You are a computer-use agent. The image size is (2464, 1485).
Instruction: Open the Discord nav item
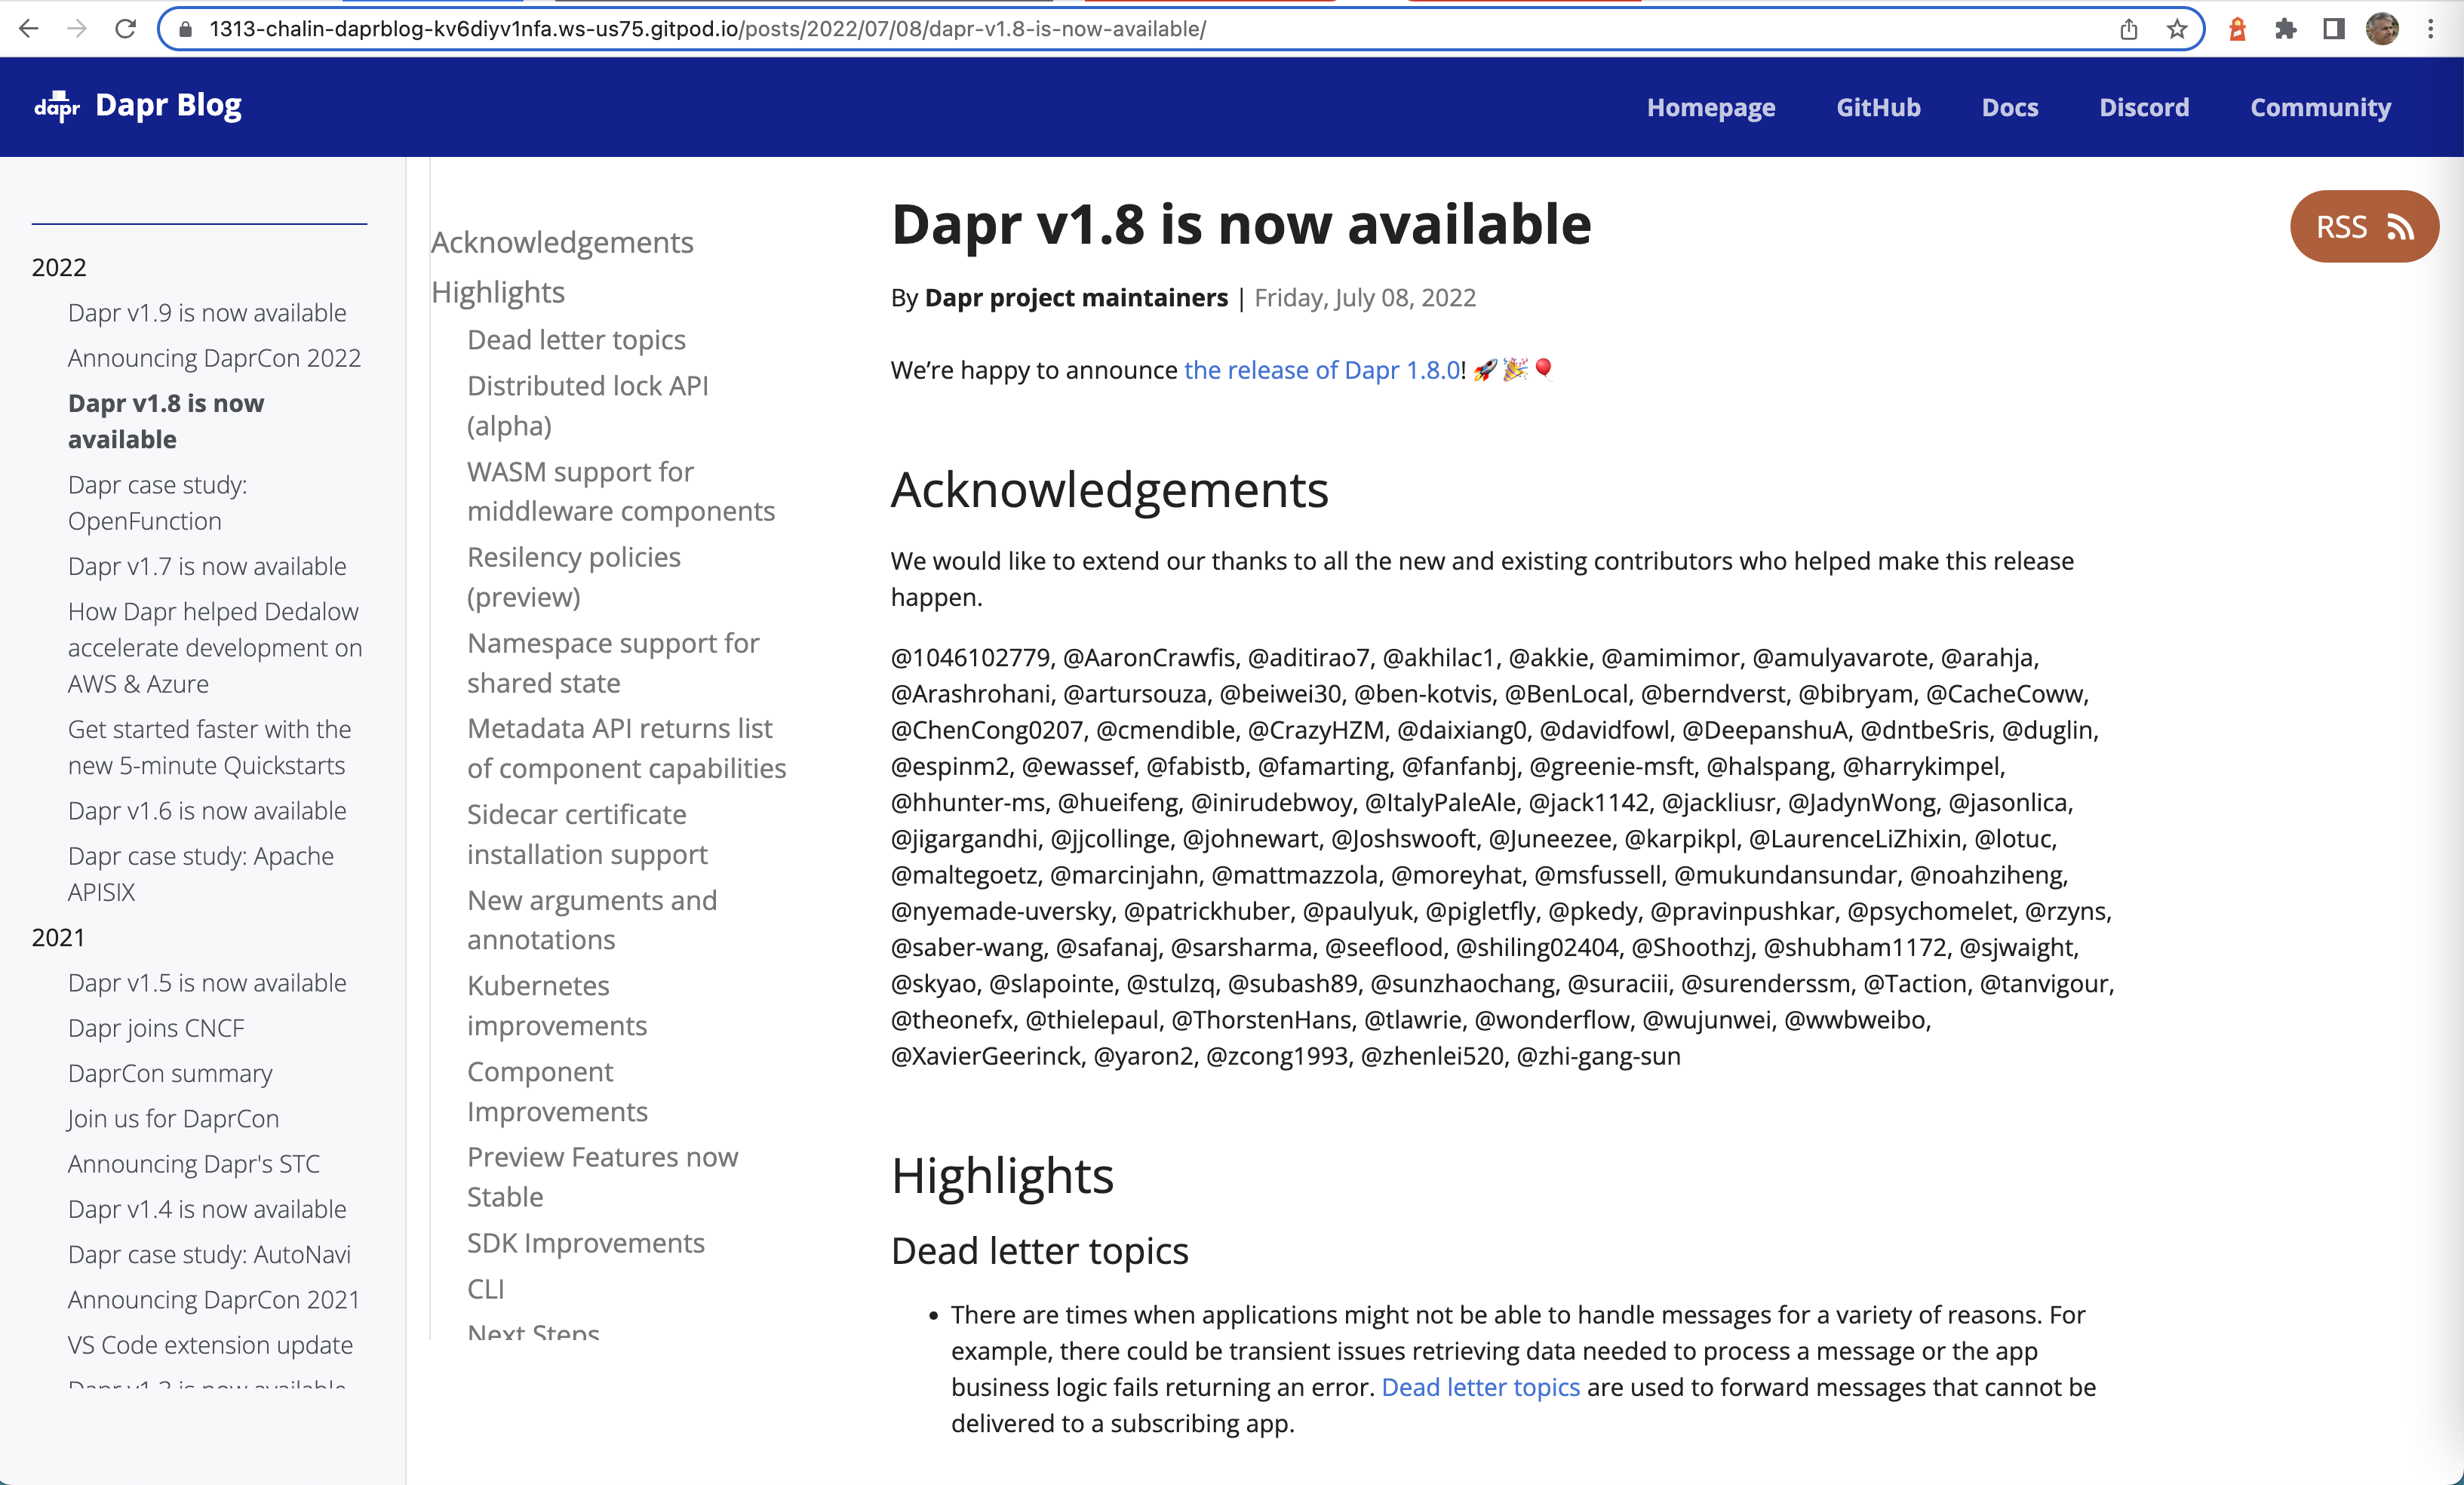[2144, 107]
